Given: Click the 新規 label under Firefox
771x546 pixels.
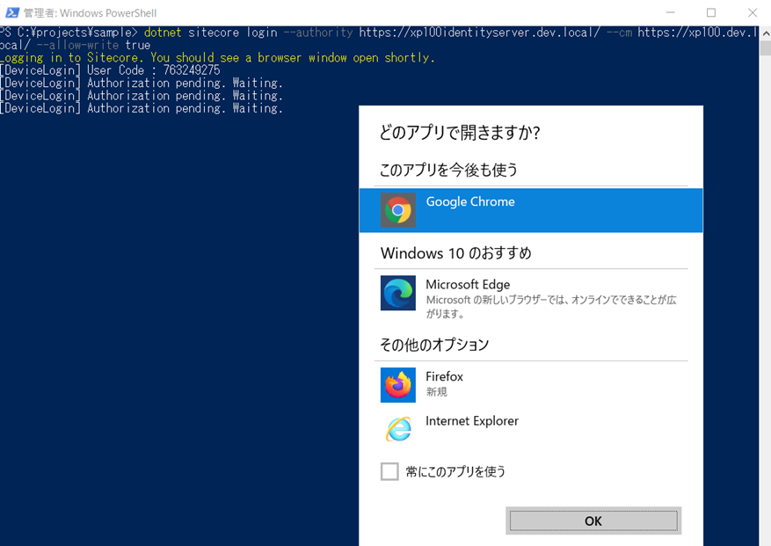Looking at the screenshot, I should point(437,391).
